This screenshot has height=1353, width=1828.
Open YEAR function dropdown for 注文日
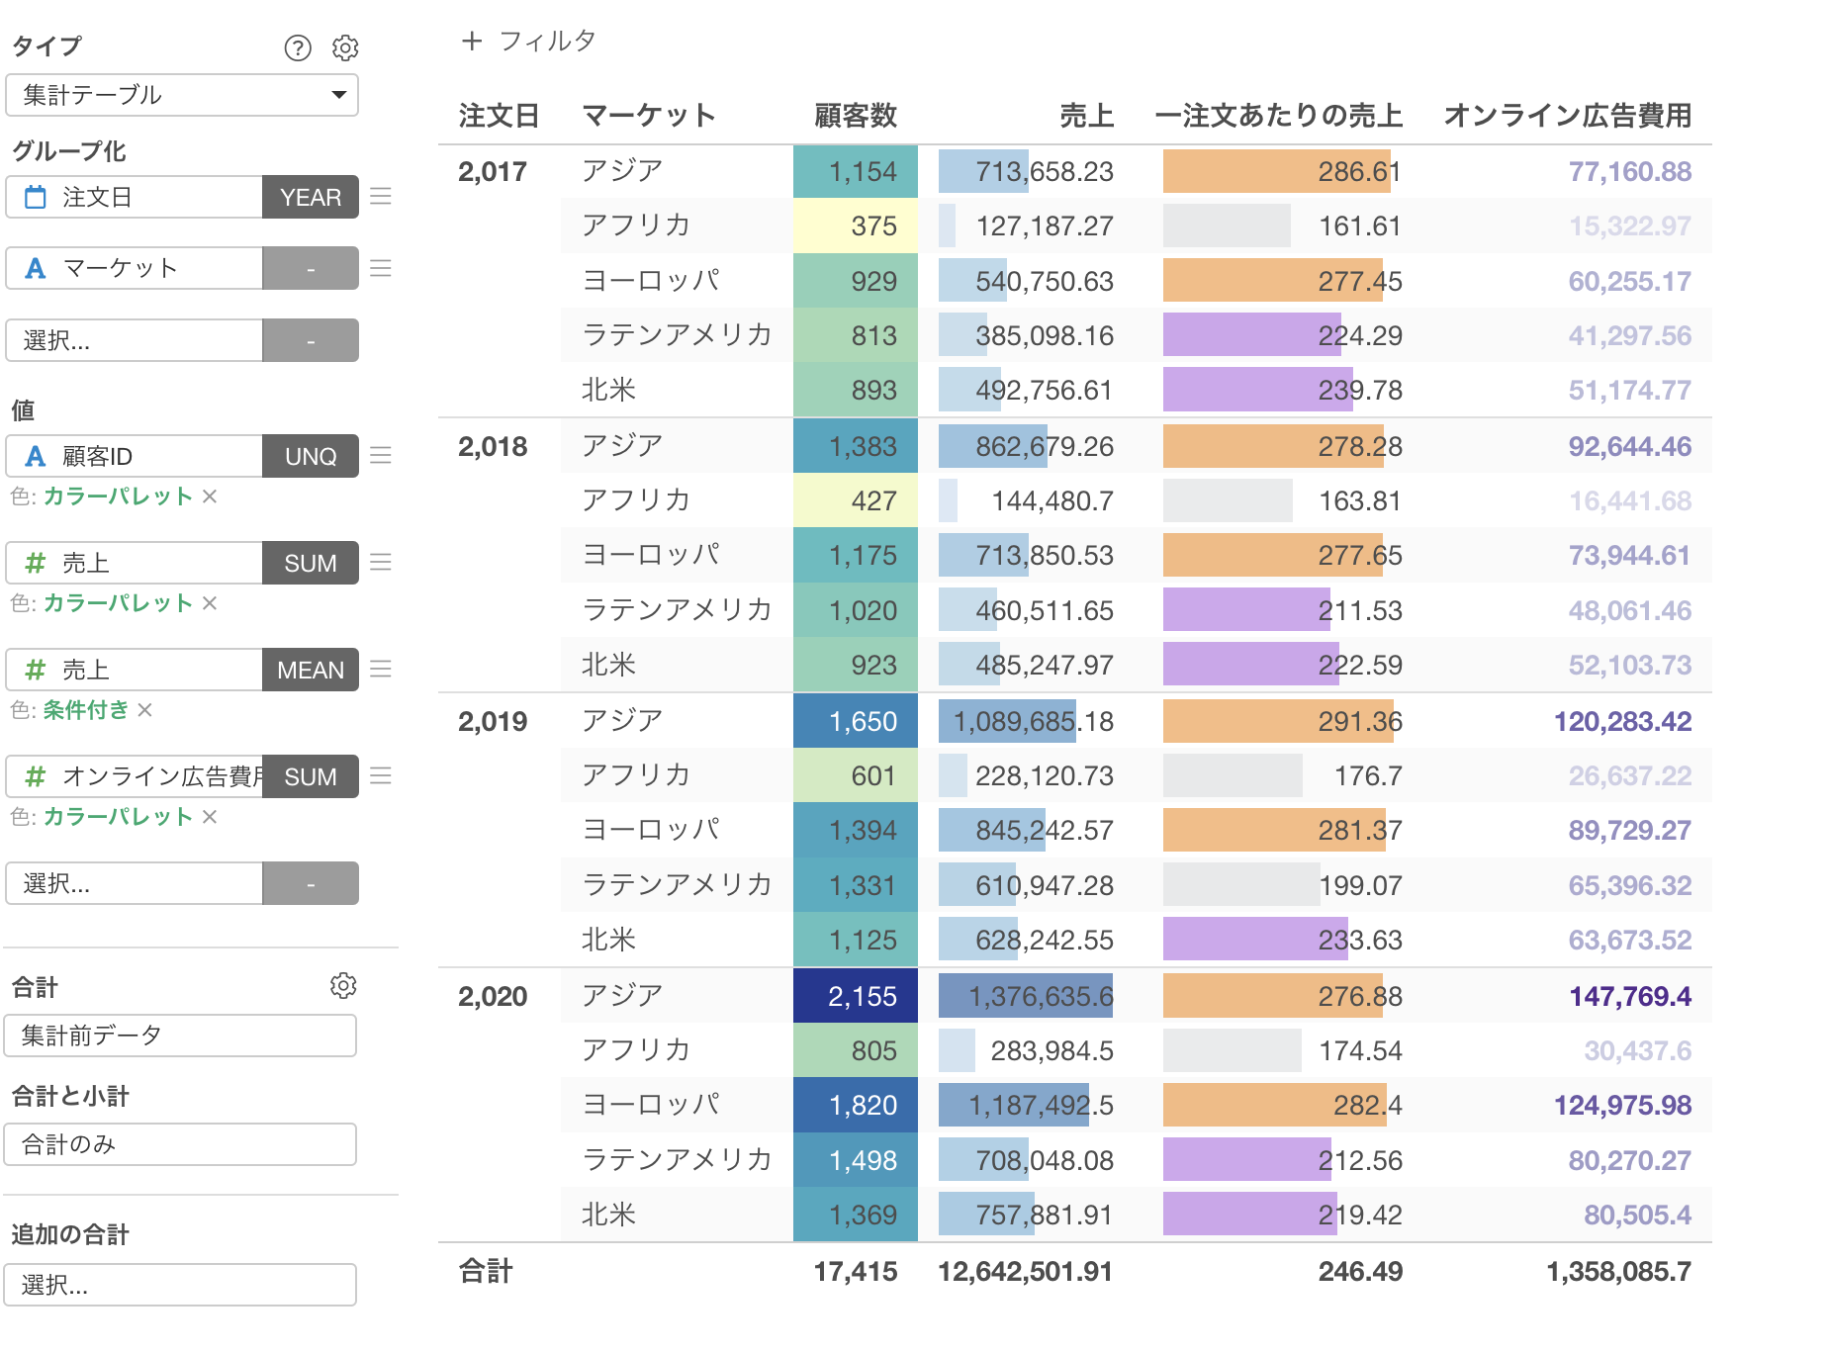310,197
